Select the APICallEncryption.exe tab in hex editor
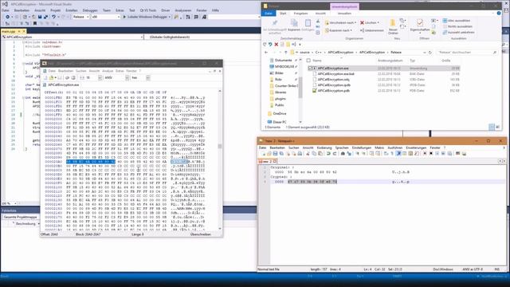 tap(63, 85)
